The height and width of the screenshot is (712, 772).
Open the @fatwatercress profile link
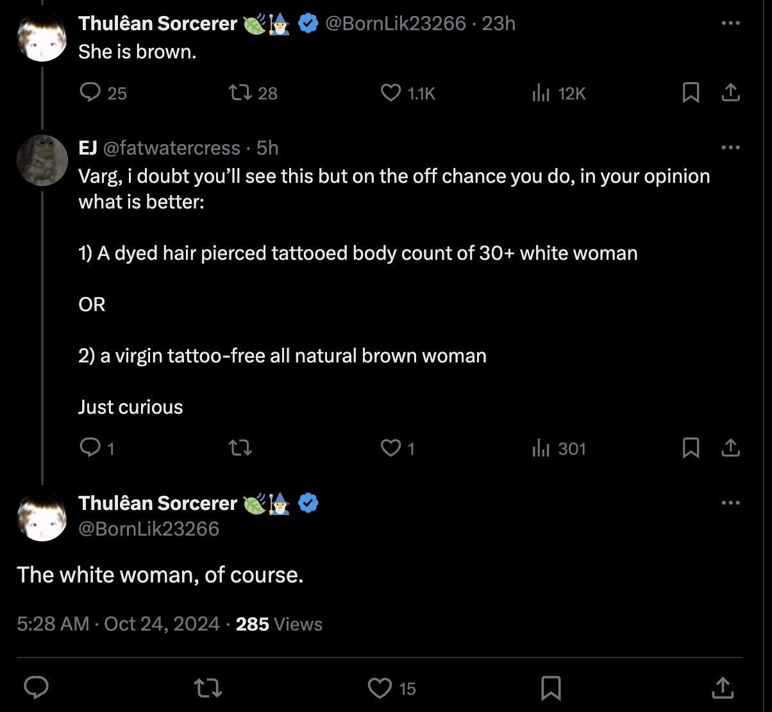click(171, 148)
